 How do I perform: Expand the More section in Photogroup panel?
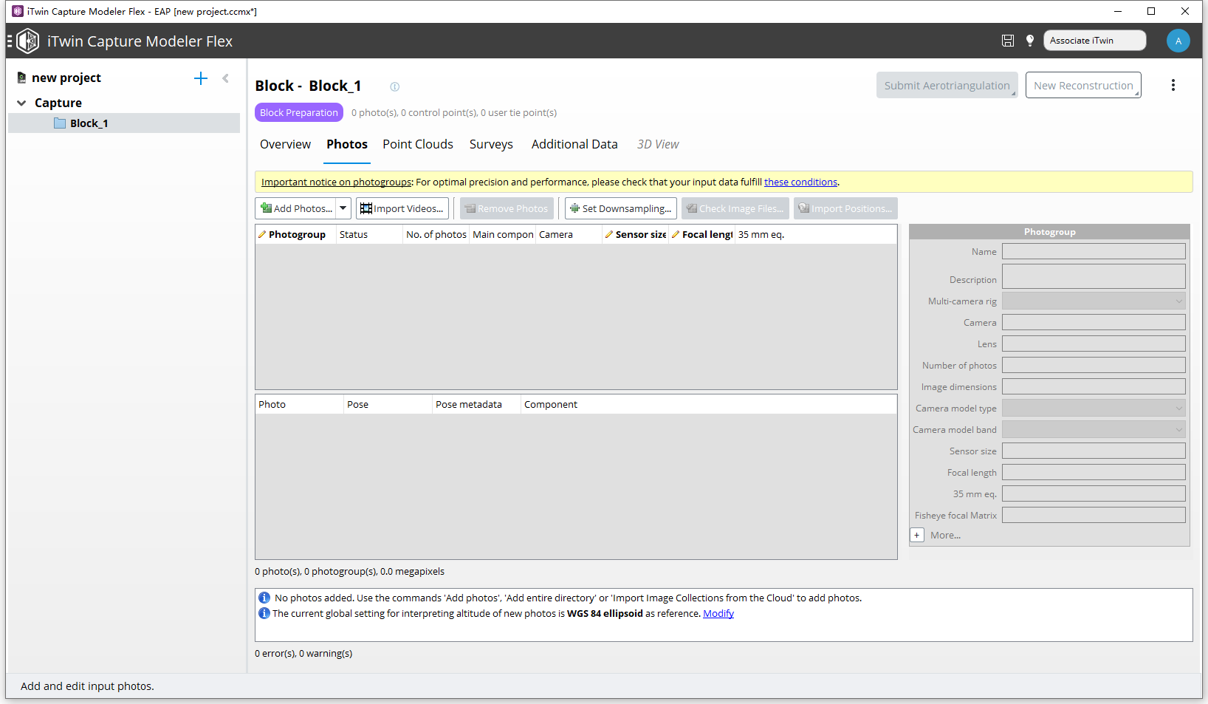point(917,535)
